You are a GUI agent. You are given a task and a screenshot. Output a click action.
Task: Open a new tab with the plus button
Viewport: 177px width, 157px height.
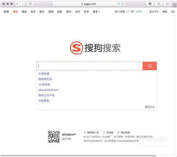175,5
